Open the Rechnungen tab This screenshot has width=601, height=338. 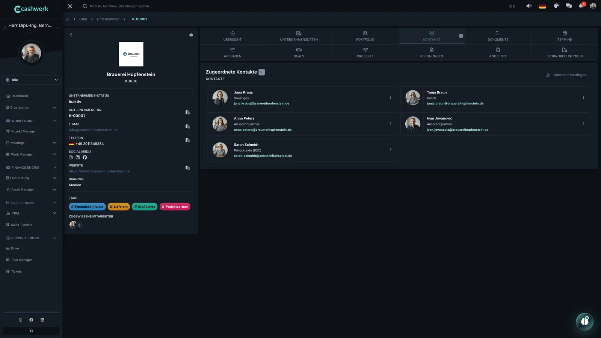point(432,53)
